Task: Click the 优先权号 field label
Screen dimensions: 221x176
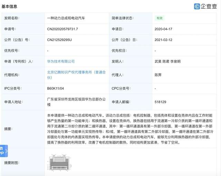Action: pos(12,51)
